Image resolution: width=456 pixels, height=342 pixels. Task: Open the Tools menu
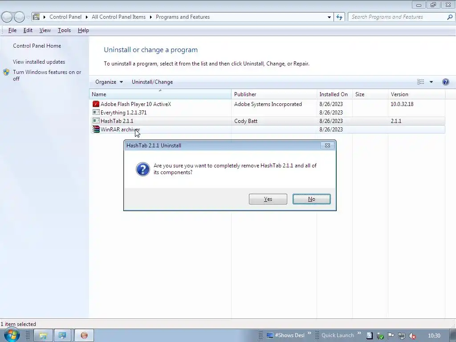[64, 30]
